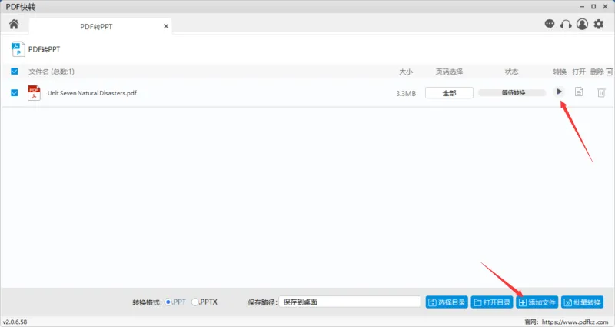Select the PPT output format

[168, 302]
